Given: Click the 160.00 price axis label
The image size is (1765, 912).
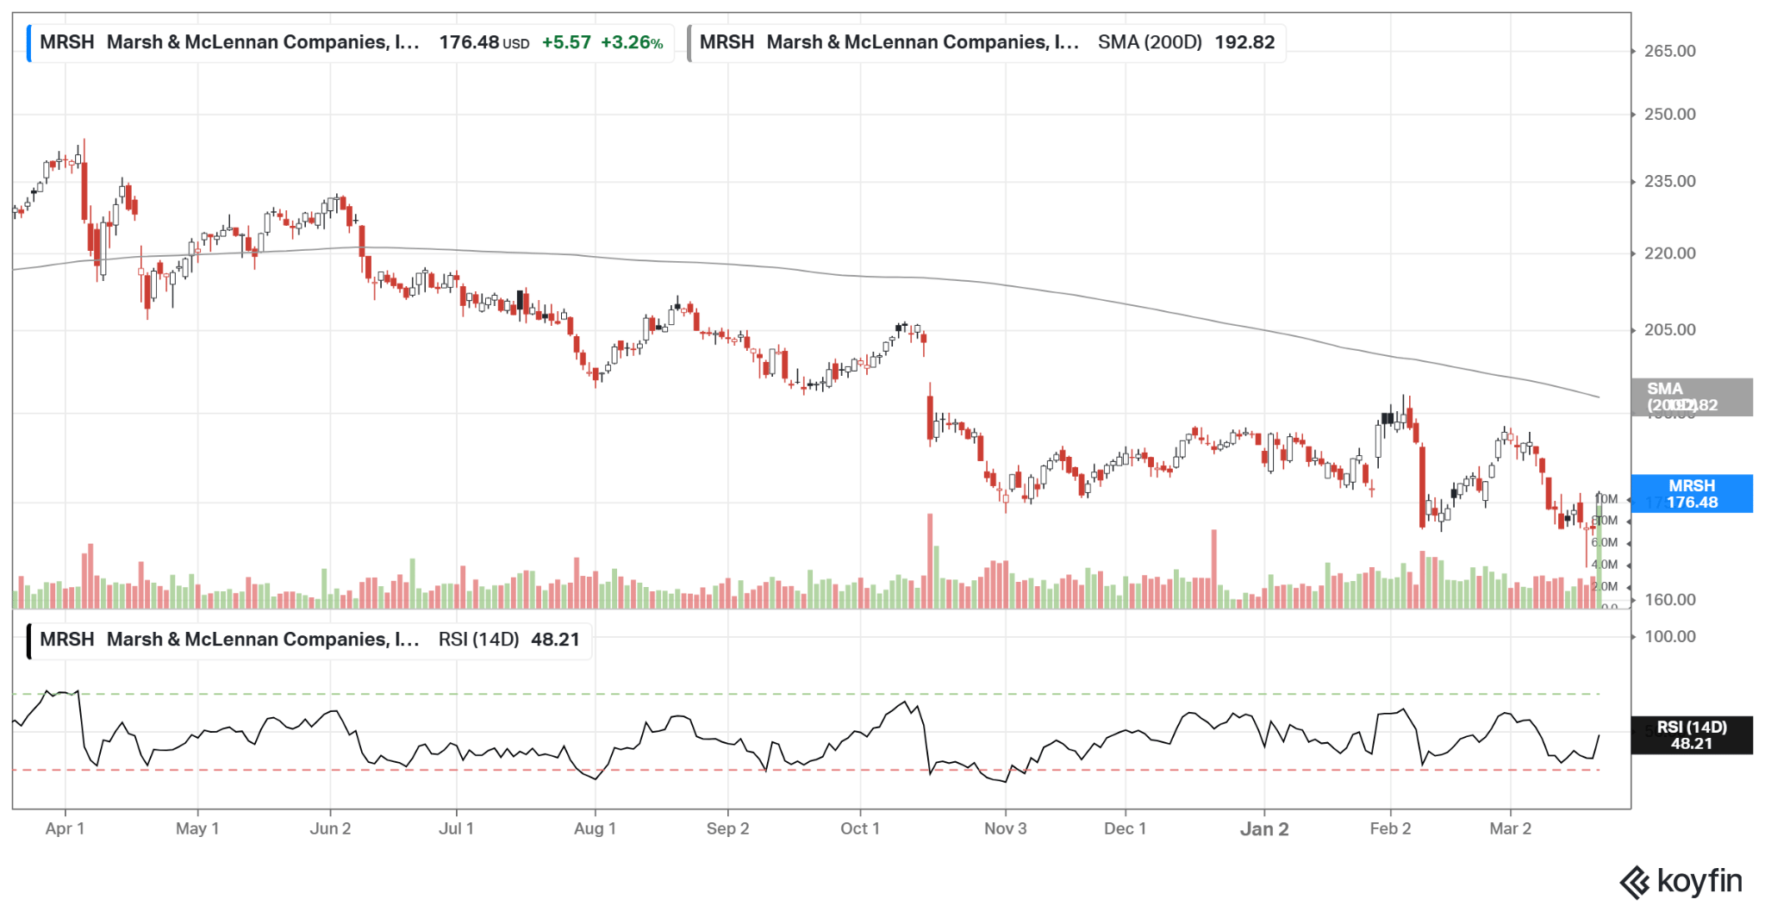Looking at the screenshot, I should (1669, 600).
